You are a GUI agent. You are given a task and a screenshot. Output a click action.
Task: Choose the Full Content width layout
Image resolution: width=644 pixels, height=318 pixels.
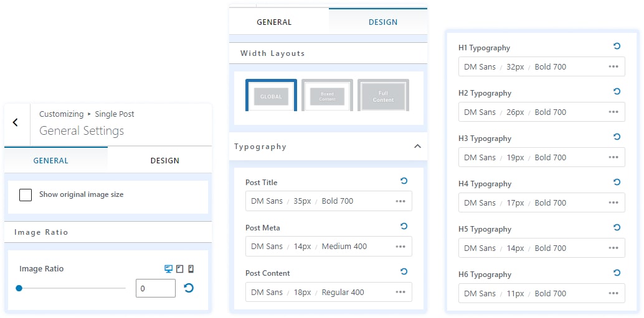point(383,96)
